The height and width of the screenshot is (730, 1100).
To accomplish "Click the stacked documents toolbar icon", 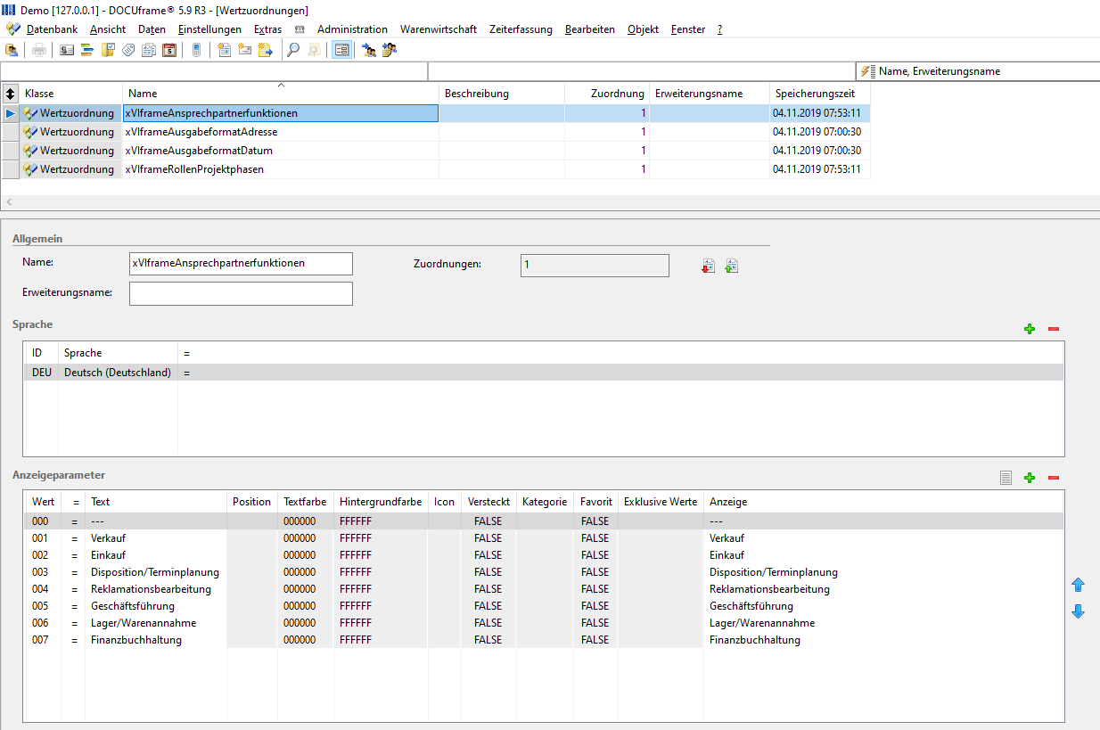I will 149,50.
